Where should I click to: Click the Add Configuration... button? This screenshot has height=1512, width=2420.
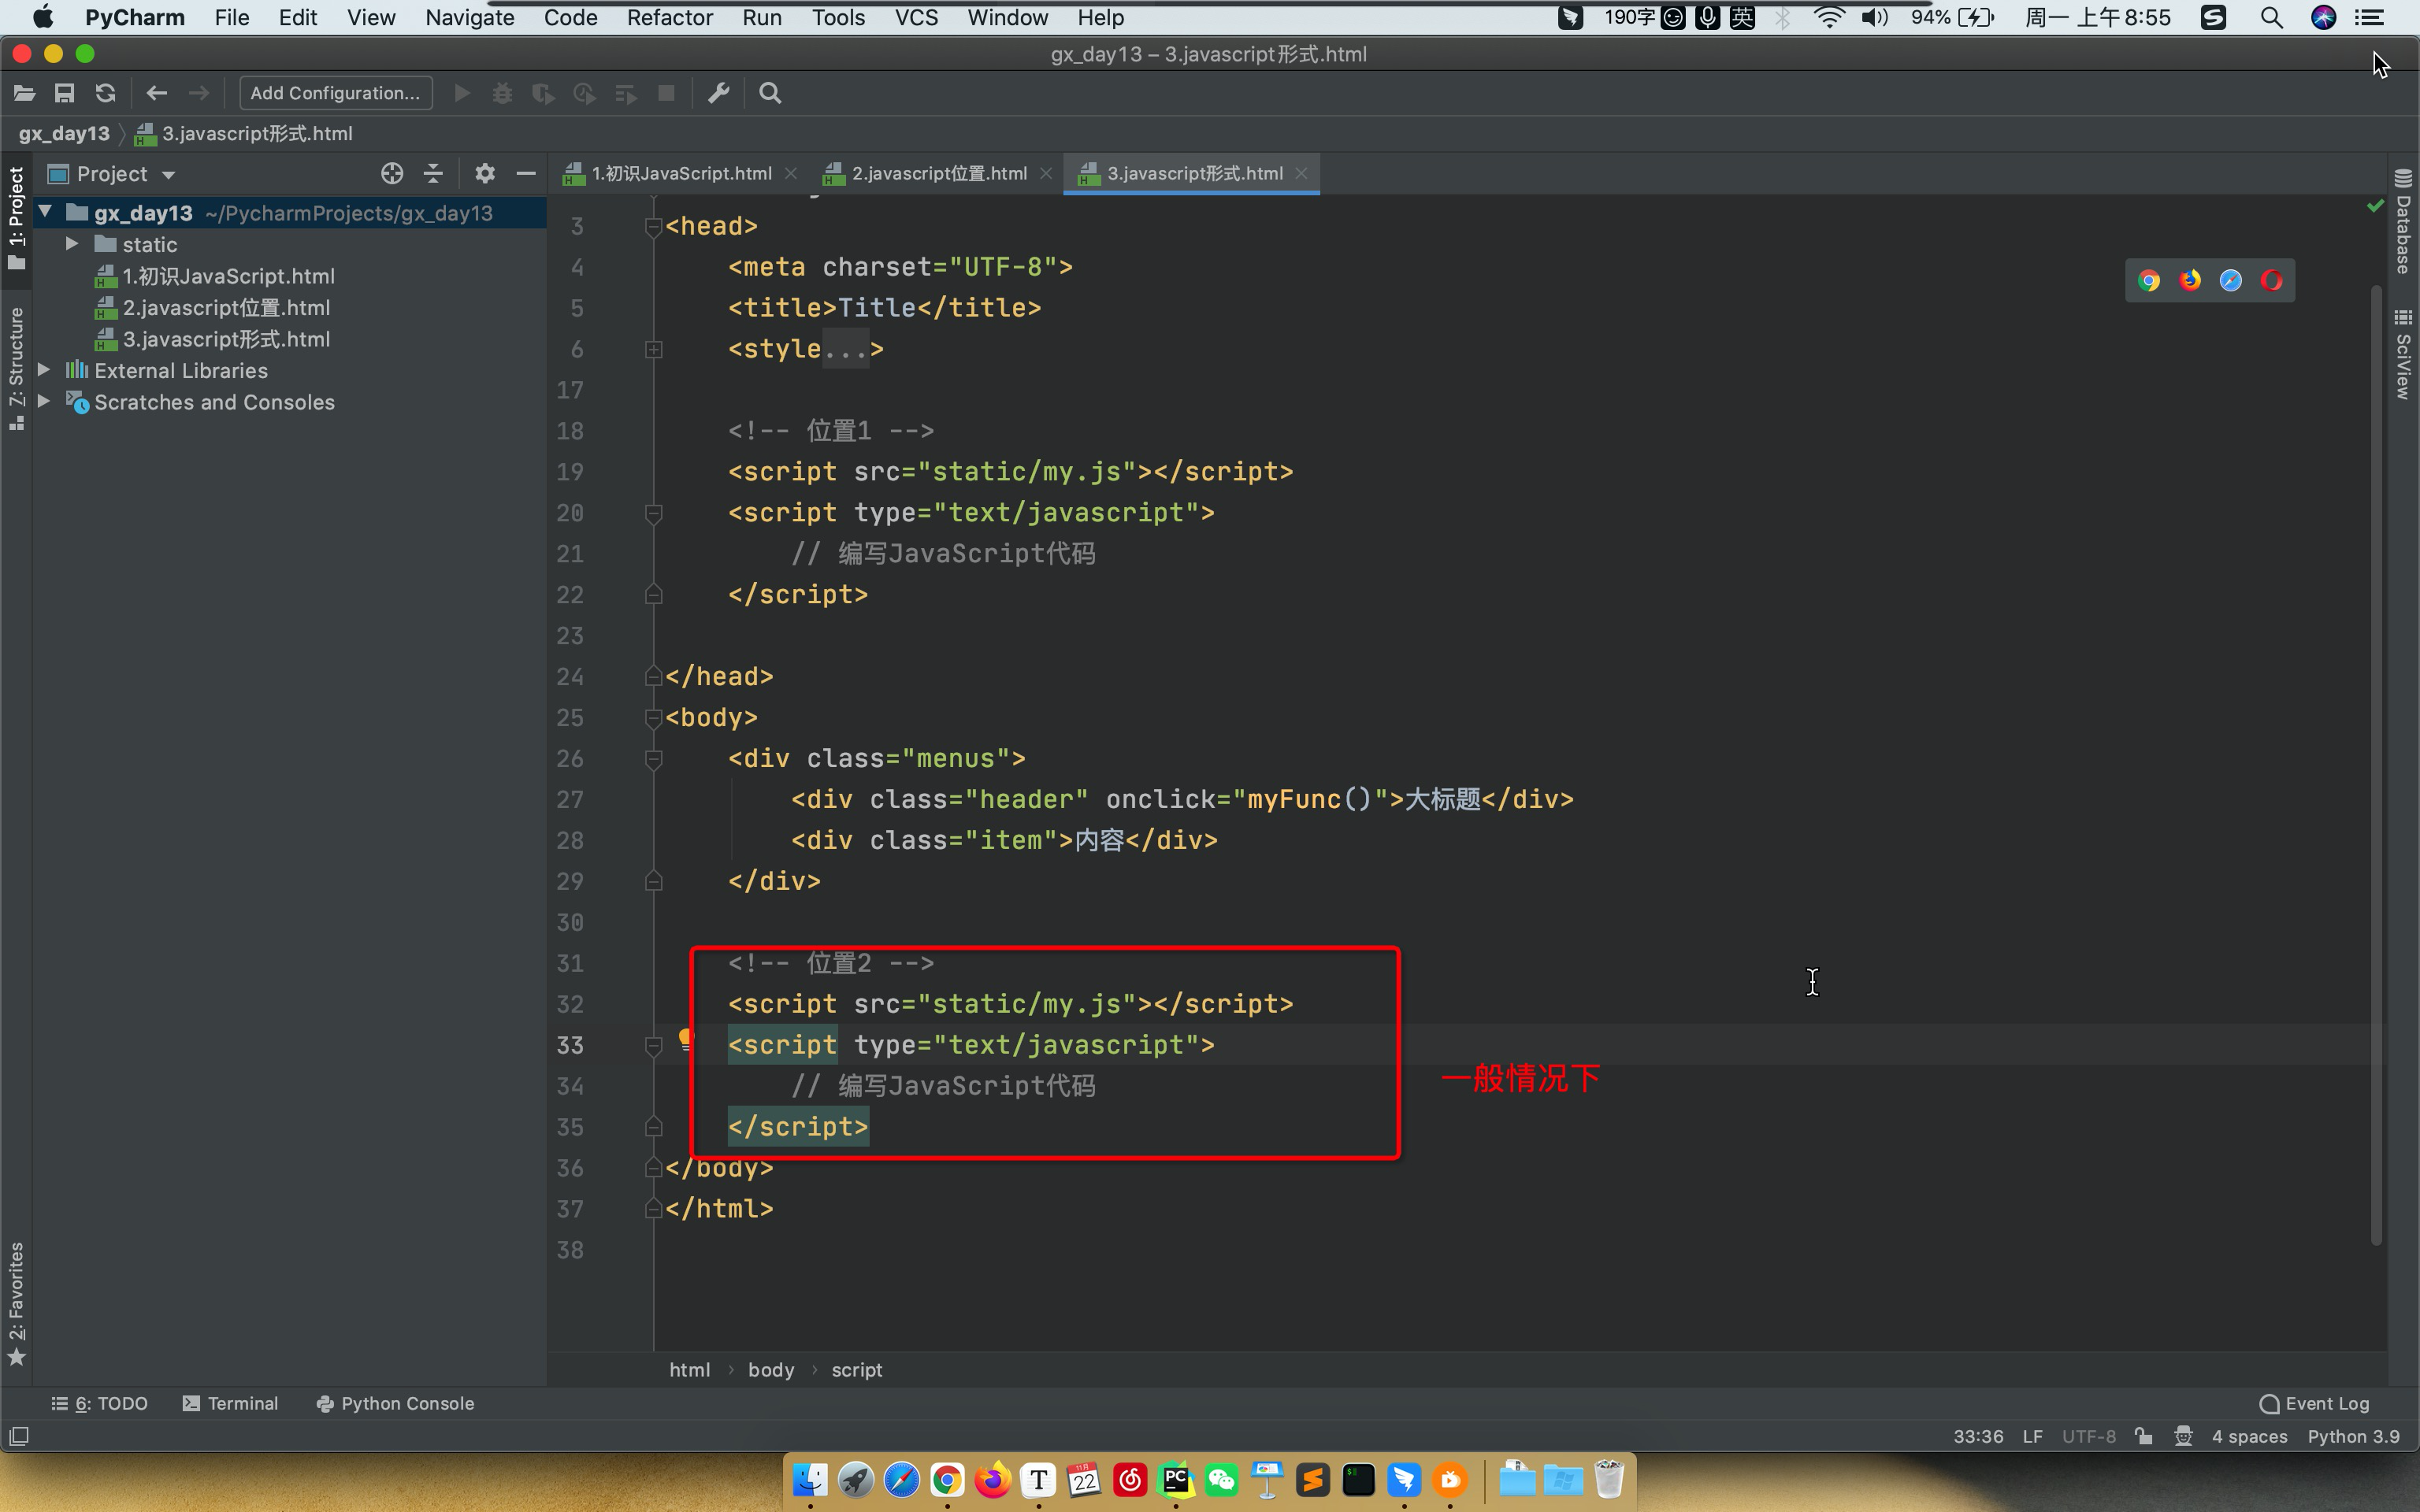[335, 93]
